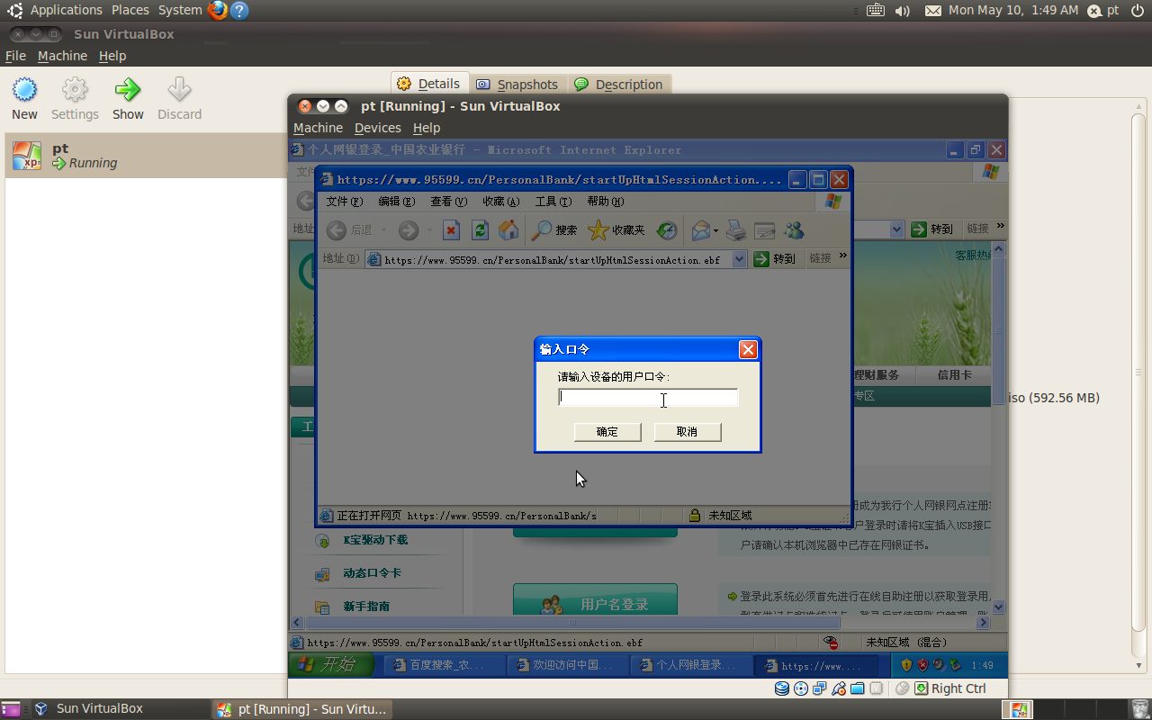Select the pt virtual machine entry
Viewport: 1152px width, 720px height.
coord(146,156)
